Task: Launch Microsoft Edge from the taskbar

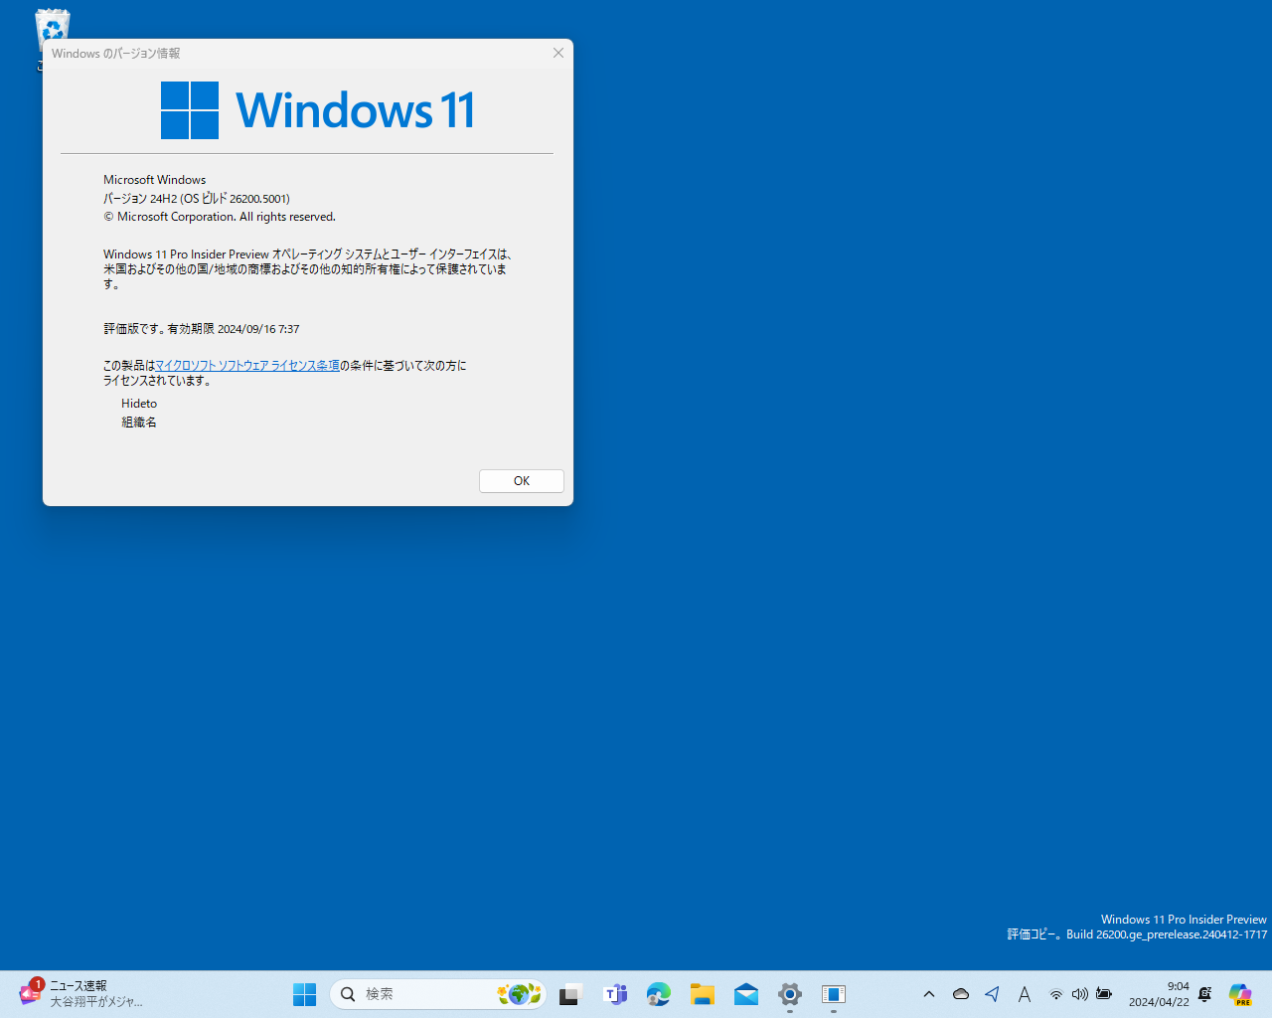Action: tap(659, 993)
